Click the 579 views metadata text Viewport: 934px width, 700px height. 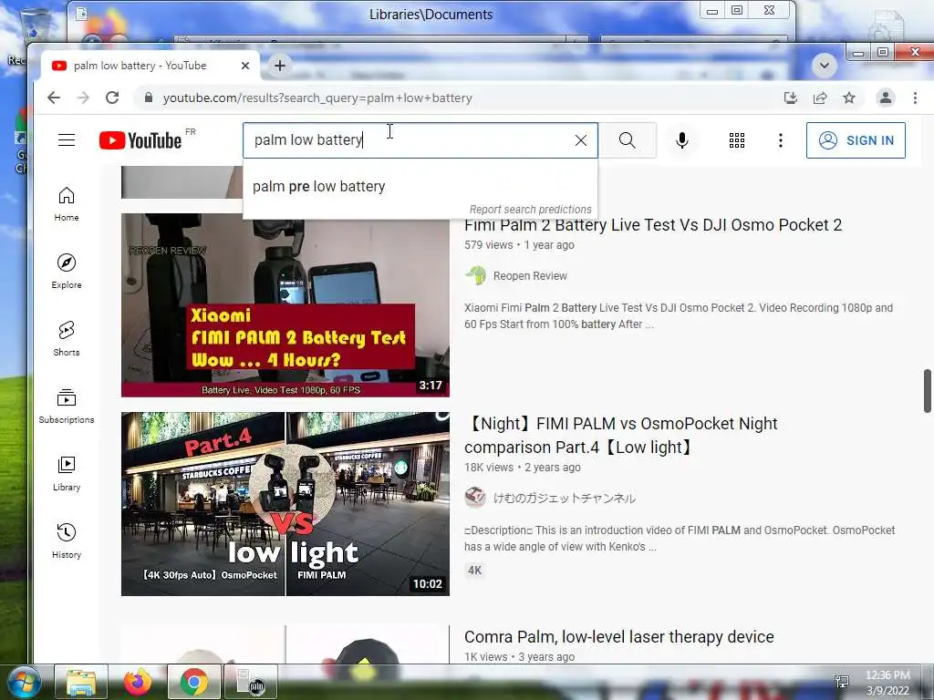(x=489, y=244)
